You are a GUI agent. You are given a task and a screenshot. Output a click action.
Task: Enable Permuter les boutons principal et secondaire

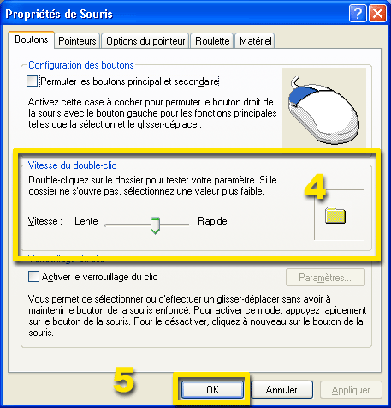pyautogui.click(x=32, y=81)
